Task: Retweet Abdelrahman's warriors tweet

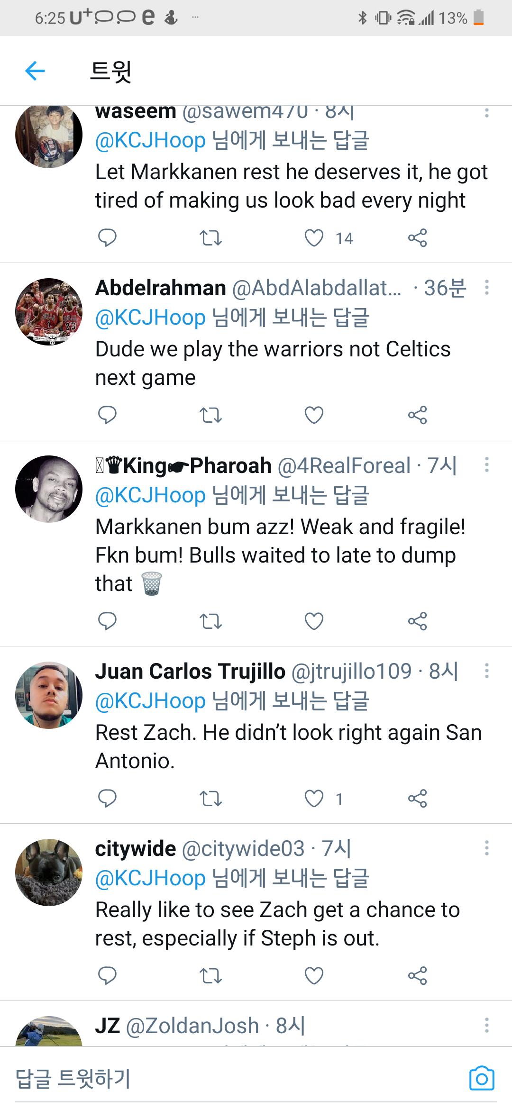Action: tap(210, 416)
